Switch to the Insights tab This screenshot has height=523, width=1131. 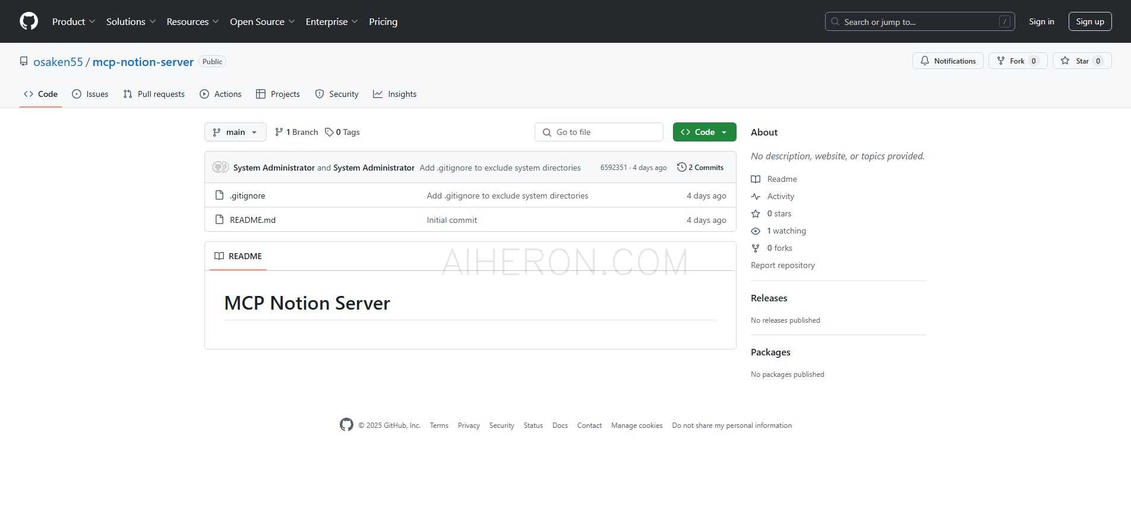click(x=394, y=94)
